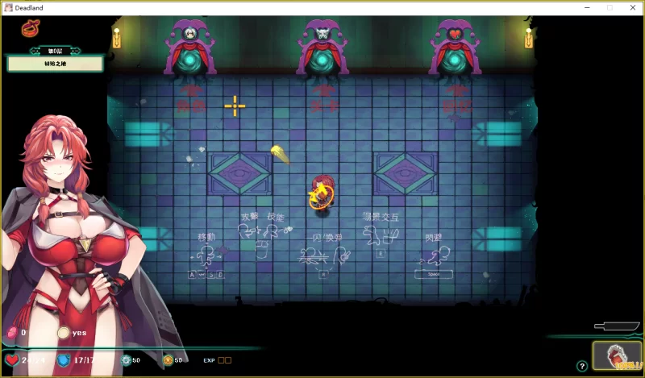Click the E key hint on floor
The image size is (645, 378).
[x=381, y=254]
